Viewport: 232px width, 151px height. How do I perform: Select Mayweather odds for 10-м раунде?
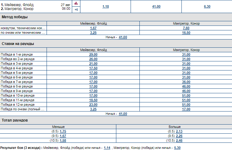[x=93, y=96]
